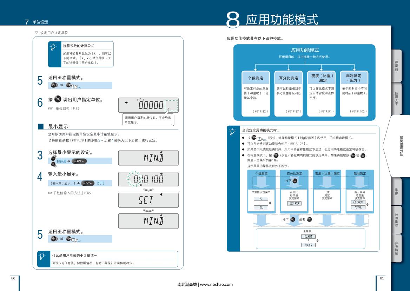Viewport: 410px width, 291px height.
Task: Click the →0/T← key icon in step 4
Action: tap(88, 183)
